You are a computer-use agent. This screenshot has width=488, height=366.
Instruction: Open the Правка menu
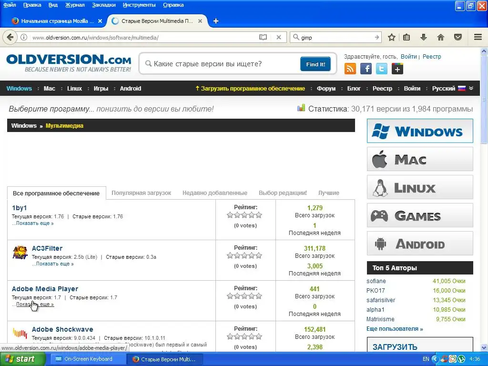[x=32, y=5]
